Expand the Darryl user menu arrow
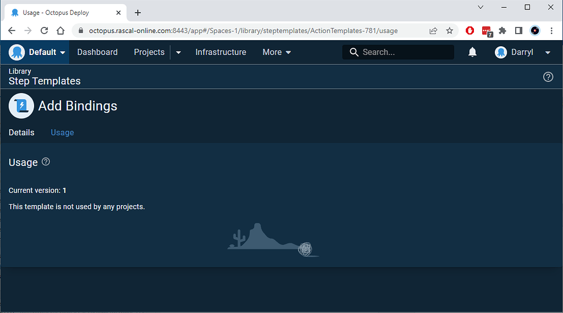 pos(548,52)
